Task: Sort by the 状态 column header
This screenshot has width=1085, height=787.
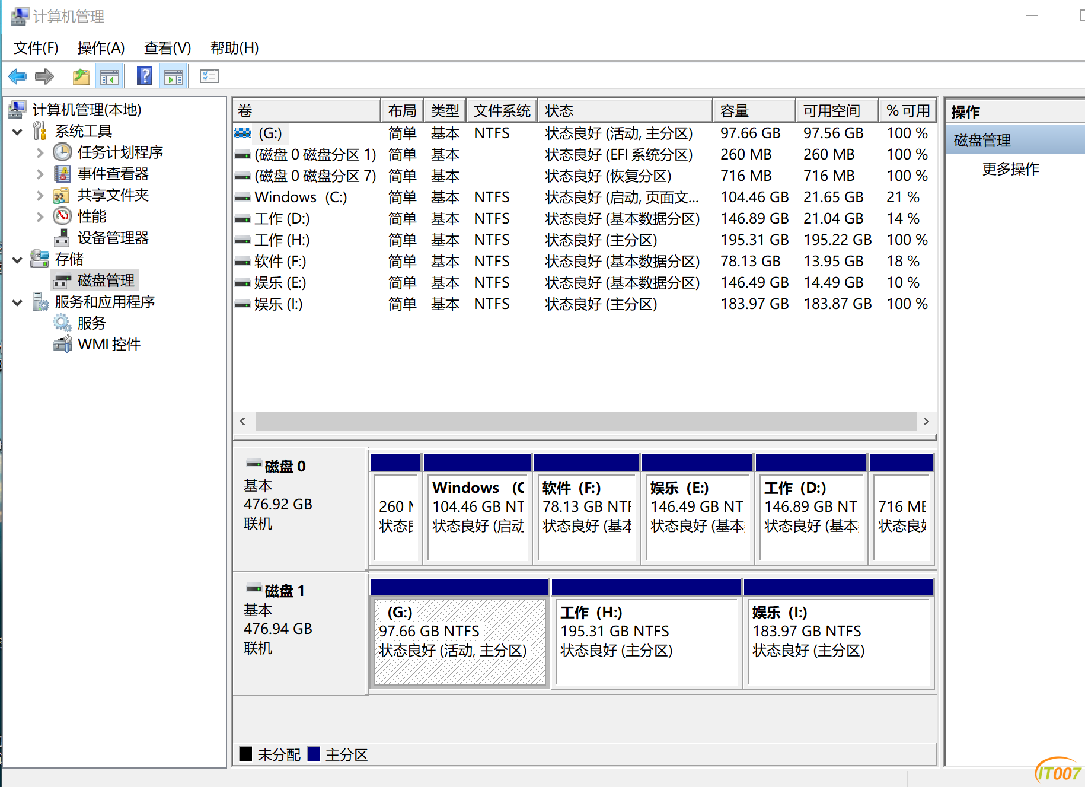Action: point(625,110)
